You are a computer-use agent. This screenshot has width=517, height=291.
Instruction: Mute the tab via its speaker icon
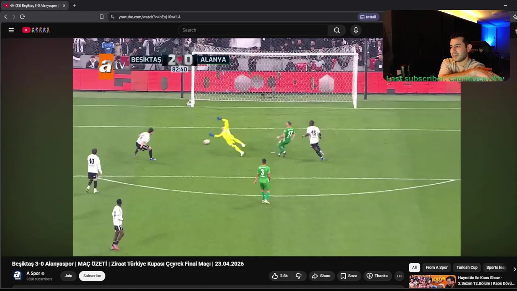point(12,6)
